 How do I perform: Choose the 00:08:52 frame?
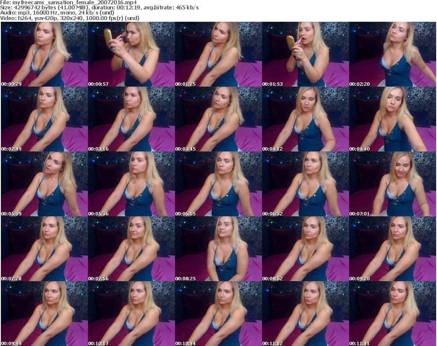[x=306, y=249]
